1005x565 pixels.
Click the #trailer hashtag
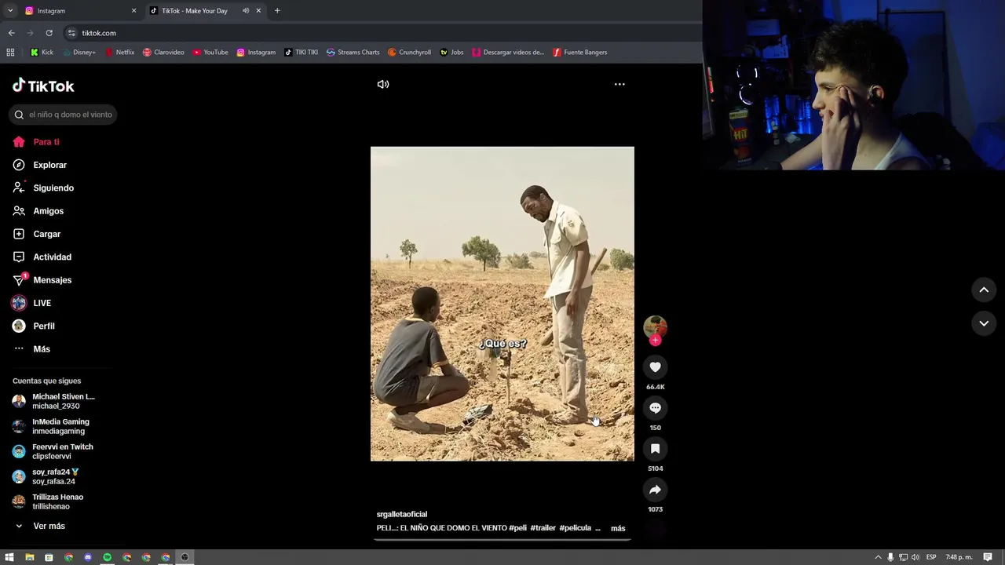(543, 528)
